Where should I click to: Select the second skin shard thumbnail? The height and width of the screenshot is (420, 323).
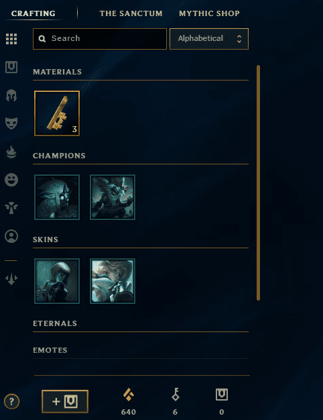pos(113,281)
